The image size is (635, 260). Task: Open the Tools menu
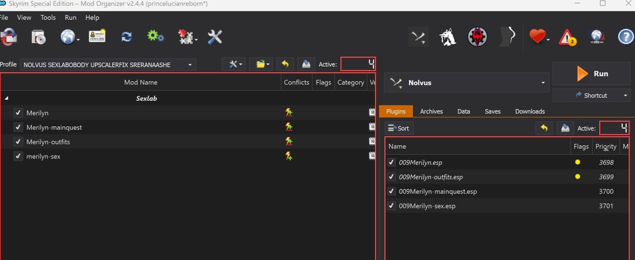point(48,18)
